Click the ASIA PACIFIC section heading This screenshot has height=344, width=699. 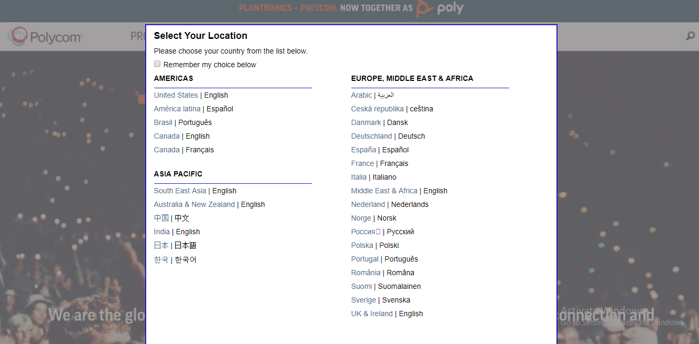(x=178, y=174)
